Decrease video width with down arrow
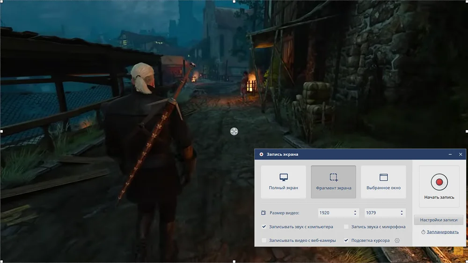Screen dimensions: 468x263 coord(355,214)
